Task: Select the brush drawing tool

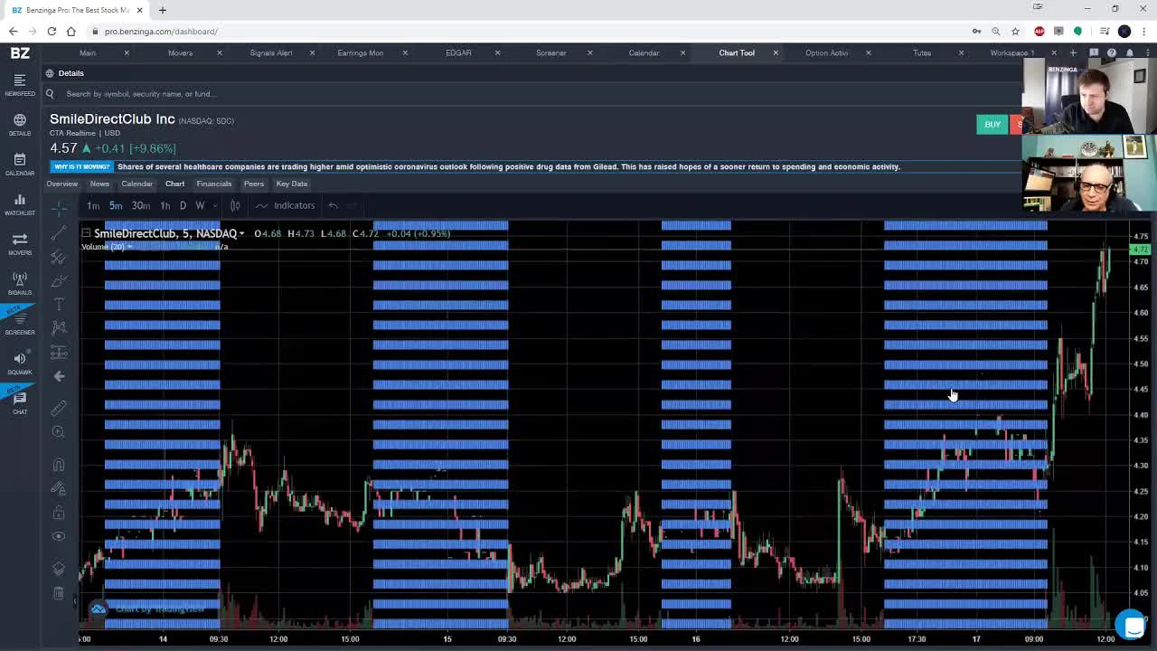Action: click(x=59, y=281)
